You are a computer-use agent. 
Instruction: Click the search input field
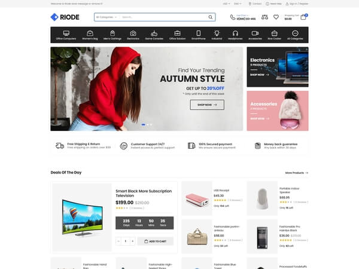click(162, 17)
